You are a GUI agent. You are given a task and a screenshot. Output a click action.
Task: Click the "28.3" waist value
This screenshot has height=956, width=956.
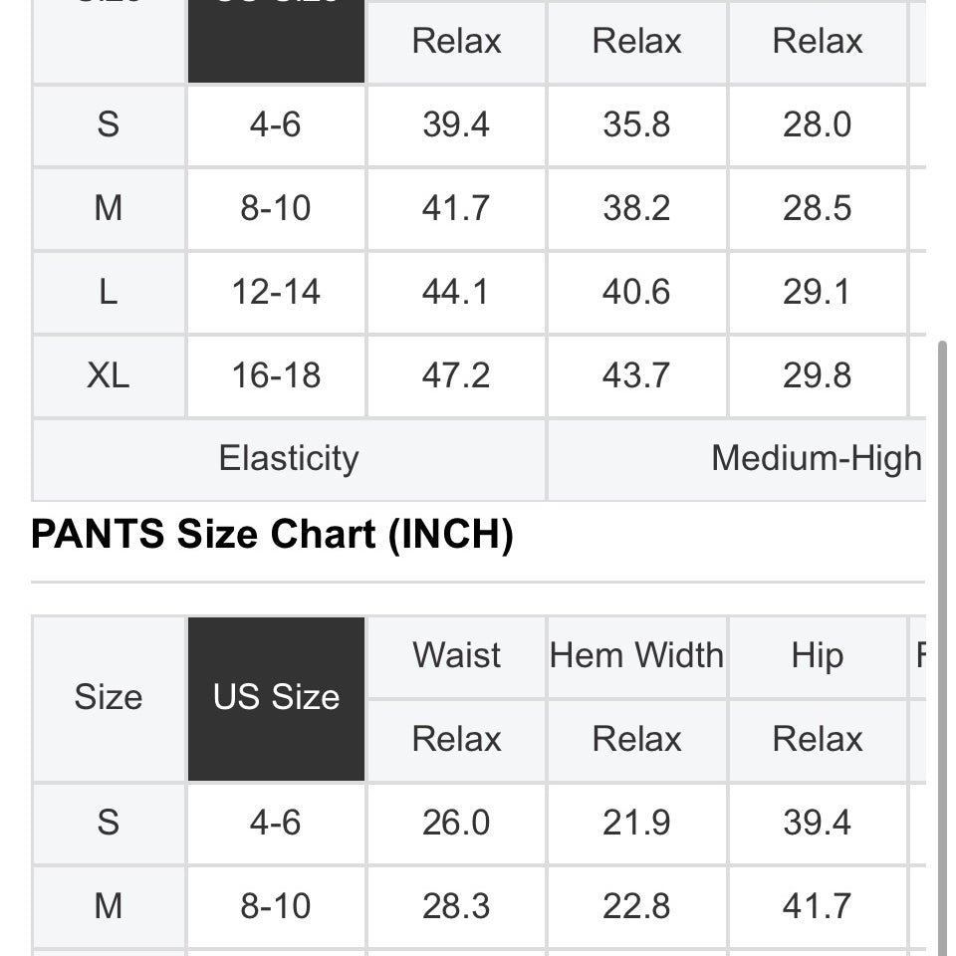coord(456,906)
